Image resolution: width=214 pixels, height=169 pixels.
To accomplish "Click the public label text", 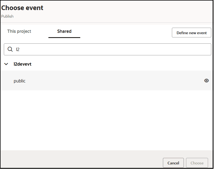I will pos(20,81).
